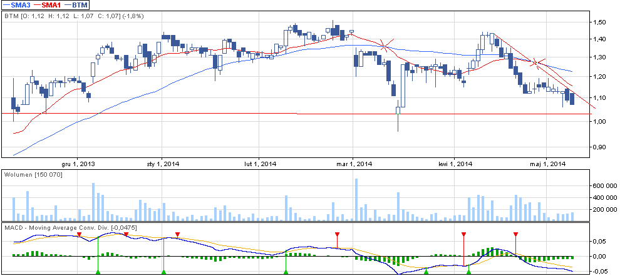Click the green MACD triangle under sty 1, 2014
This screenshot has width=620, height=276.
(x=163, y=272)
